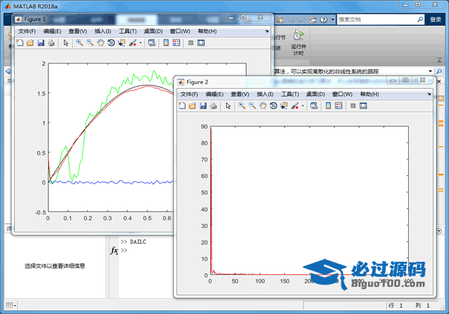The image size is (449, 314).
Task: Open 查看(V) menu in Figure 1
Action: [x=78, y=31]
